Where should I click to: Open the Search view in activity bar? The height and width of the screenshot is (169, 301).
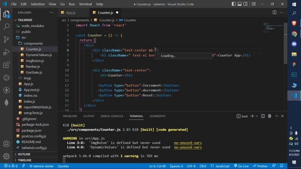click(6, 26)
